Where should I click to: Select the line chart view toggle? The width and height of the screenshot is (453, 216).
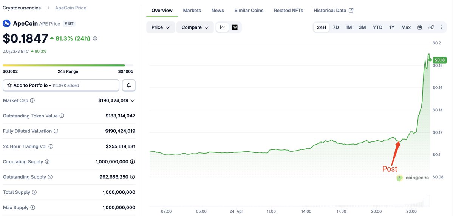pos(223,27)
